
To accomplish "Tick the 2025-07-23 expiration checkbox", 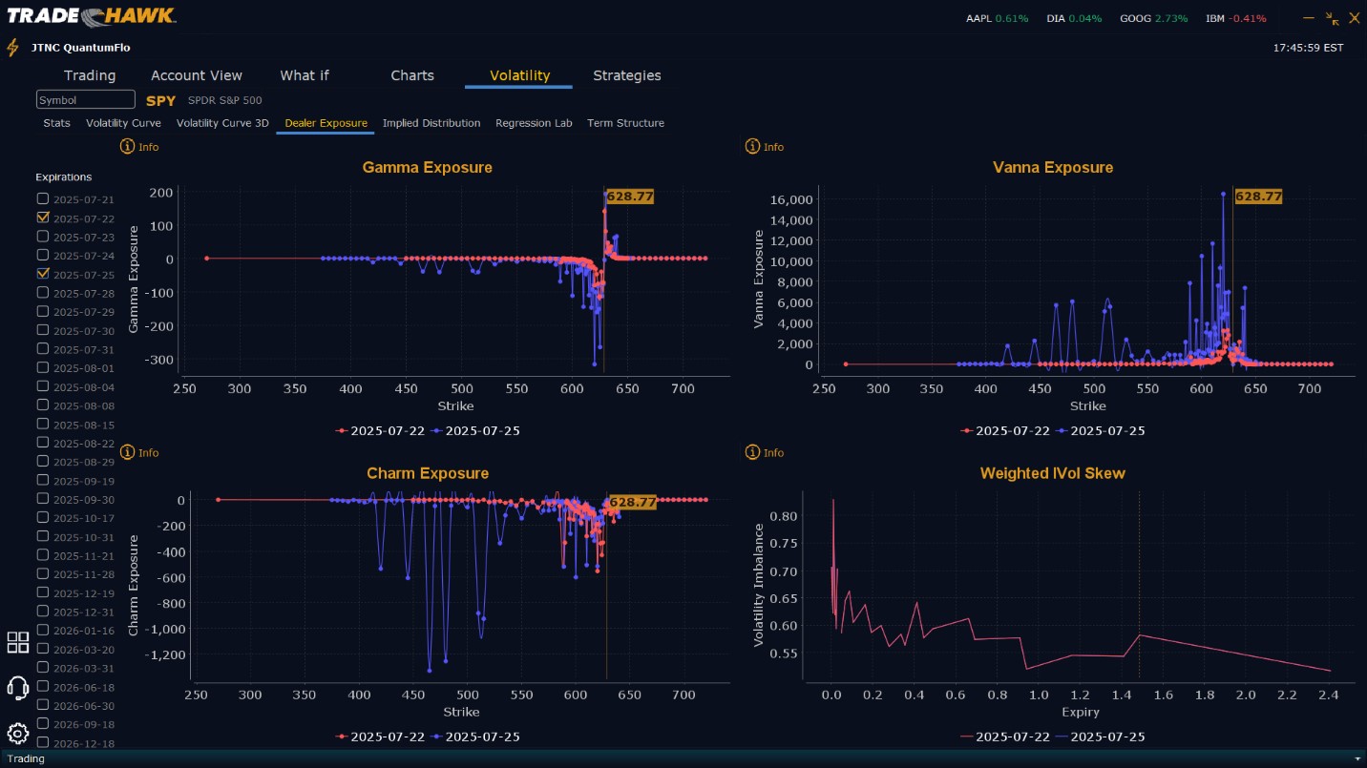I will 42,237.
